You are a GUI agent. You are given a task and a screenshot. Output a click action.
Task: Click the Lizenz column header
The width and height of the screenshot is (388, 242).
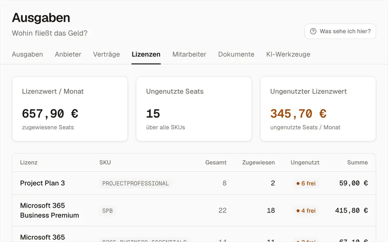pos(29,163)
